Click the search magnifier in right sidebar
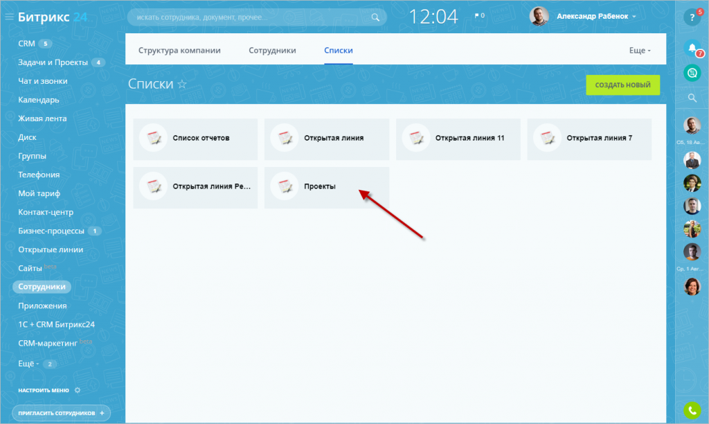This screenshot has height=424, width=709. coord(692,98)
